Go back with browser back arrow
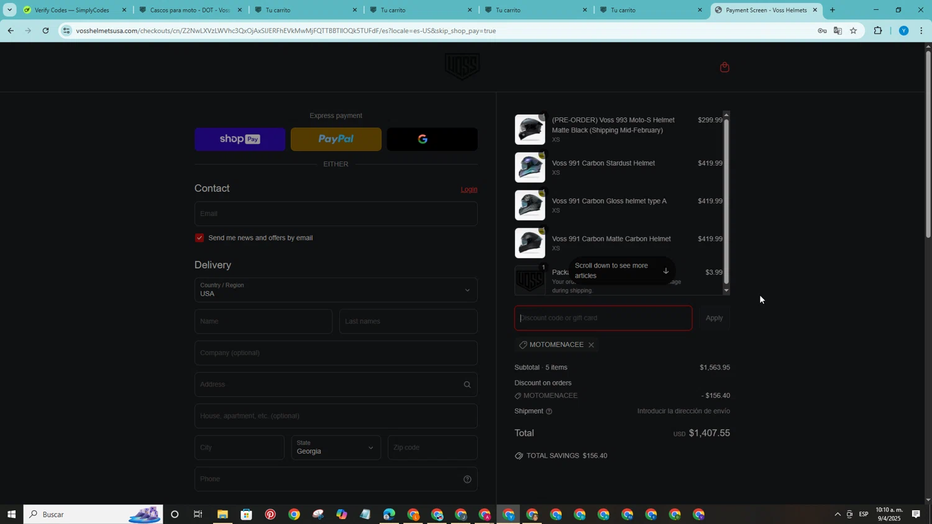Viewport: 932px width, 524px height. click(11, 30)
